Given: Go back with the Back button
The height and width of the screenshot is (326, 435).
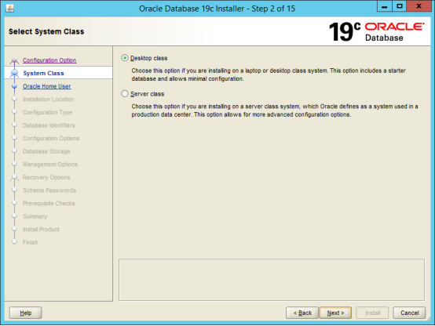Looking at the screenshot, I should tap(302, 313).
